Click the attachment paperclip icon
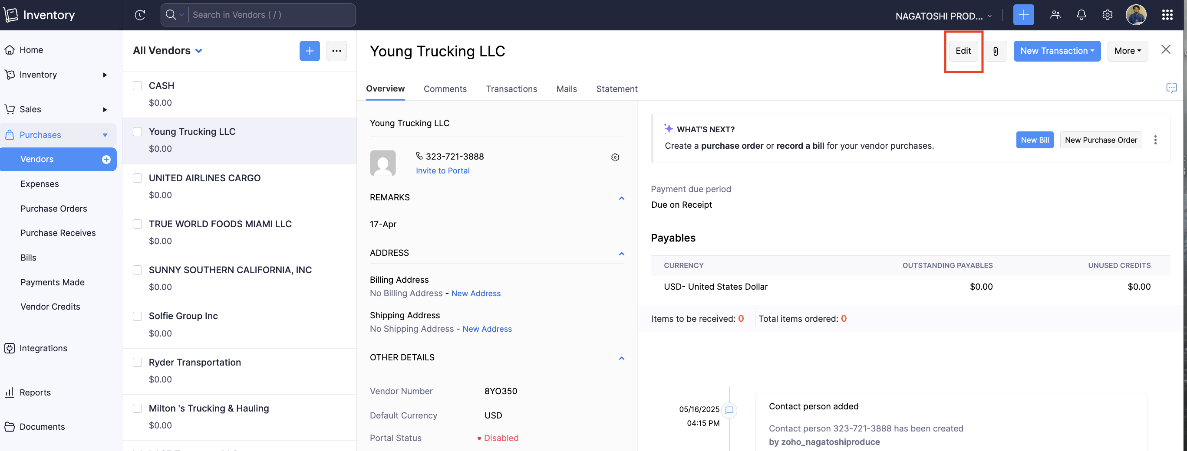1187x451 pixels. coord(995,51)
